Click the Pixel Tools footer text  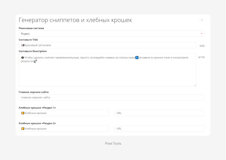[113, 144]
